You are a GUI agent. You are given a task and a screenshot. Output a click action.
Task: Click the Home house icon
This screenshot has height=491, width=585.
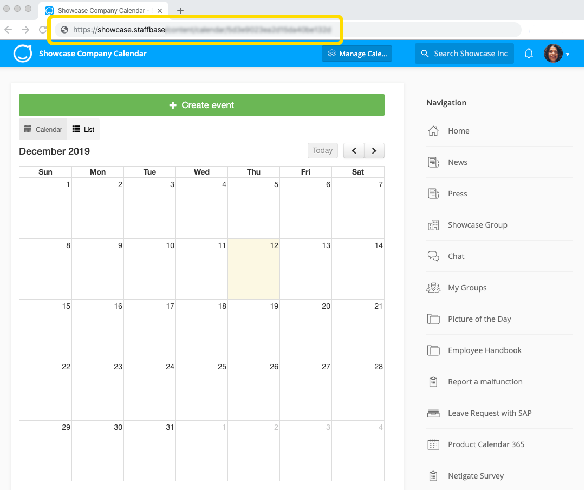[x=433, y=131]
